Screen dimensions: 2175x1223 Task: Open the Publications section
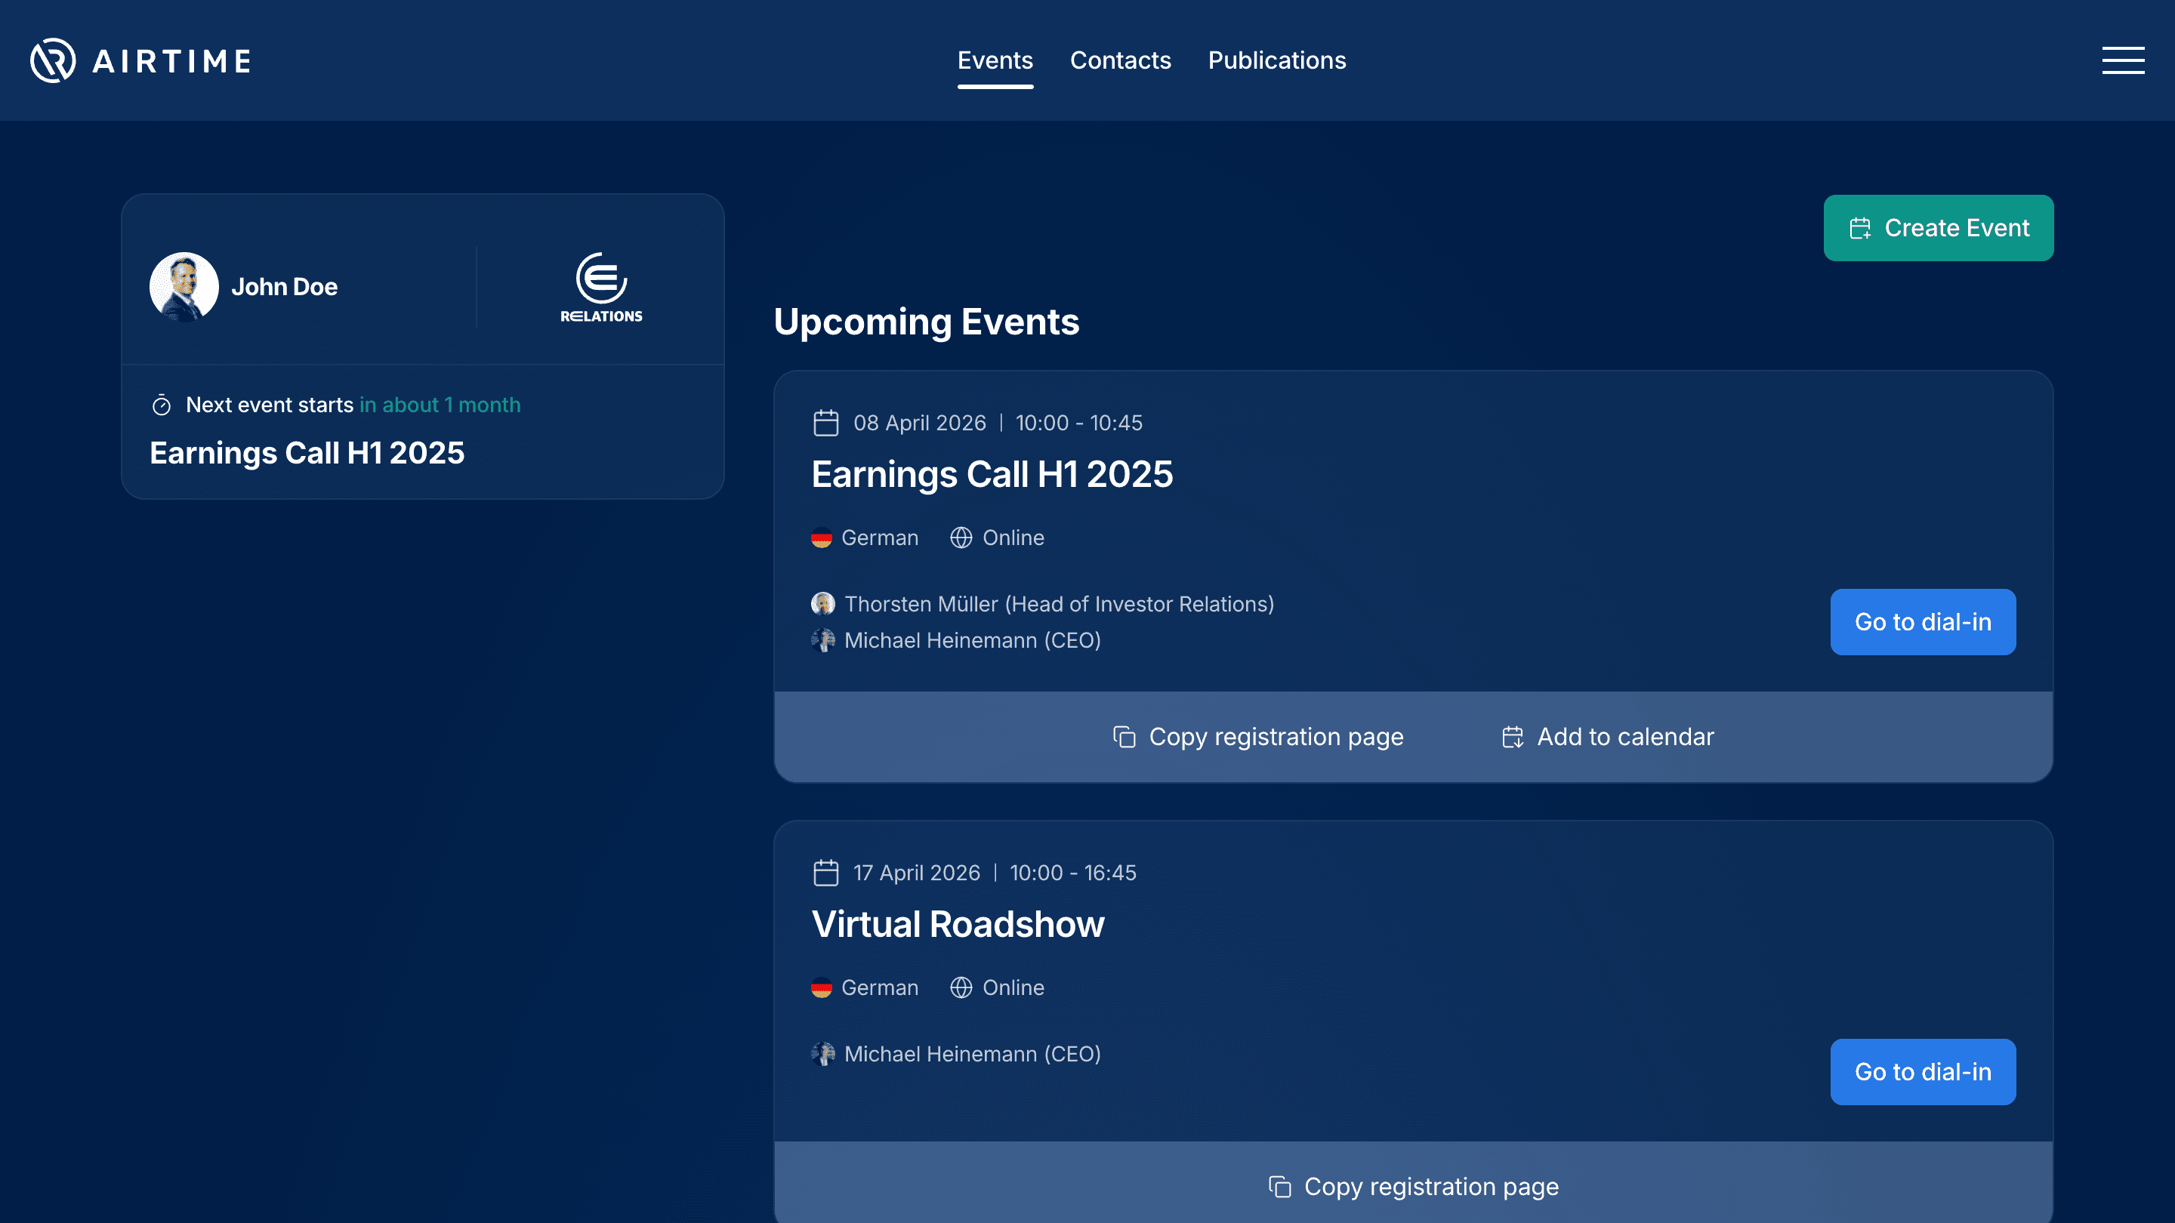[1276, 60]
